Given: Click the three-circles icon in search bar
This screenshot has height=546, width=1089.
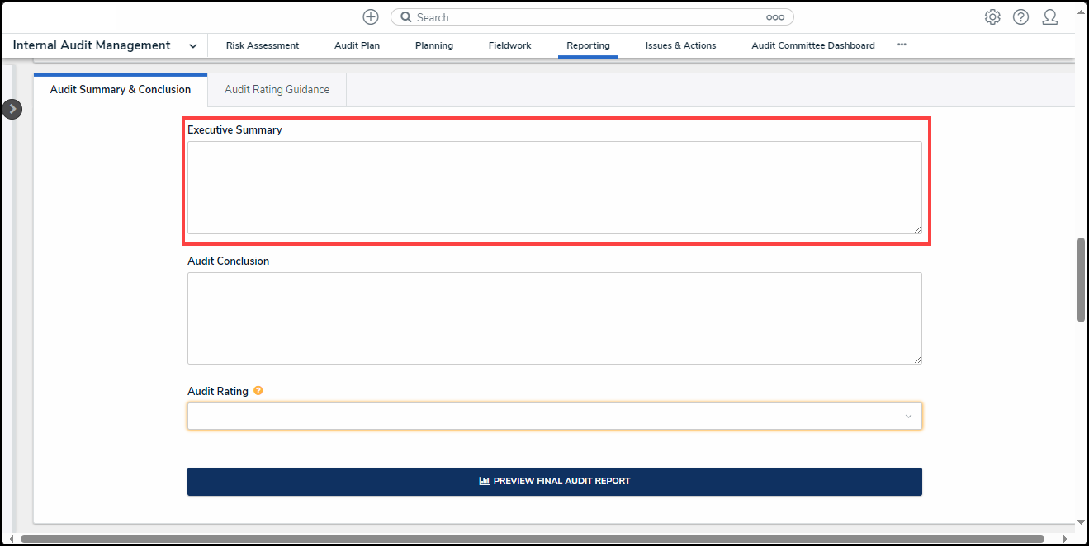Looking at the screenshot, I should tap(774, 17).
